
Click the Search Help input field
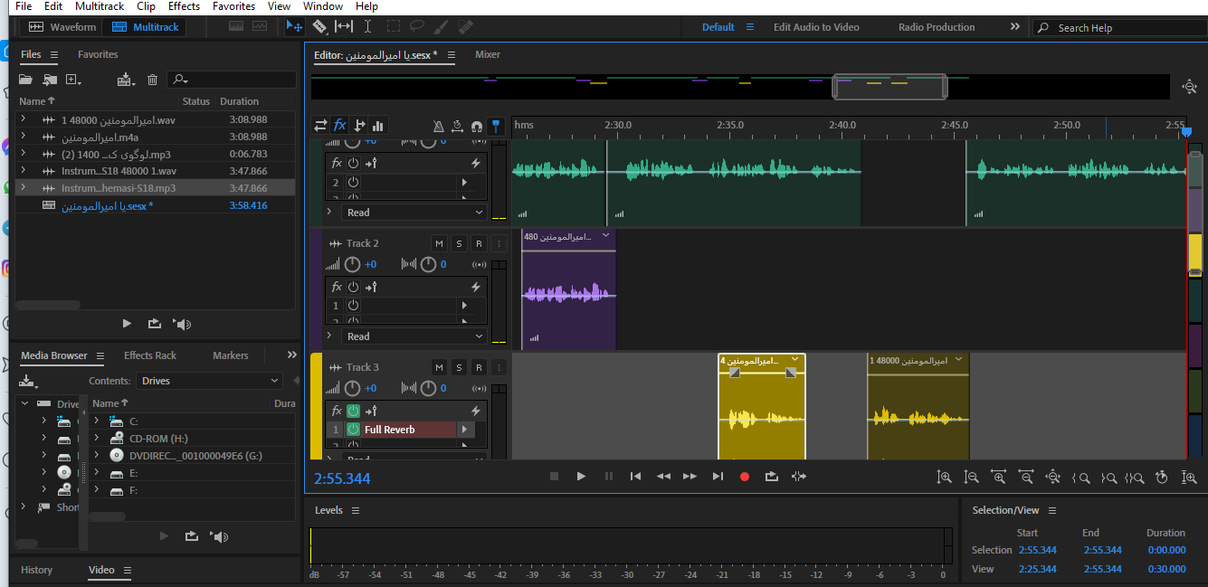pyautogui.click(x=1119, y=28)
